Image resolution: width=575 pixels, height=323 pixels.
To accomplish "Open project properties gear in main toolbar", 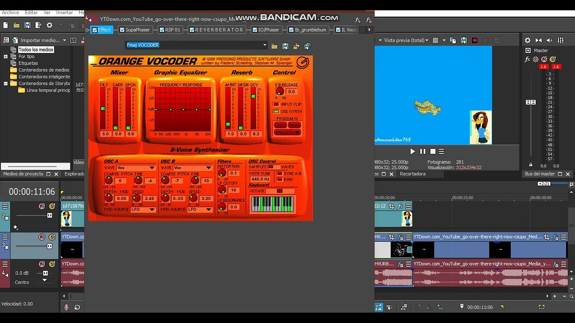I will [49, 26].
